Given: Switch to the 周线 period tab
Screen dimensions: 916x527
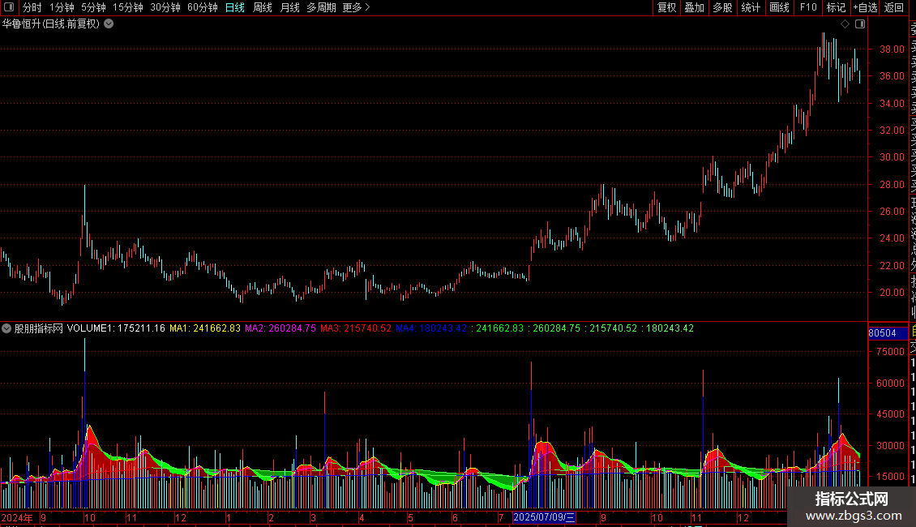Looking at the screenshot, I should pos(263,7).
